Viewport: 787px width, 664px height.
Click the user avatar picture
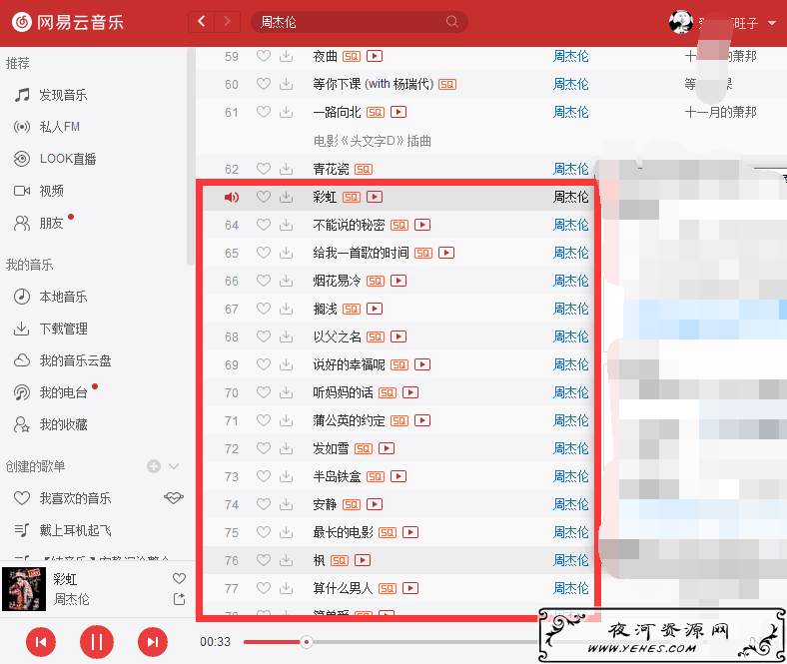tap(680, 22)
